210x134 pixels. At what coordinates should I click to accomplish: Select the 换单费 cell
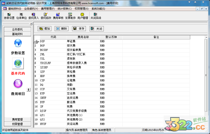(83, 76)
